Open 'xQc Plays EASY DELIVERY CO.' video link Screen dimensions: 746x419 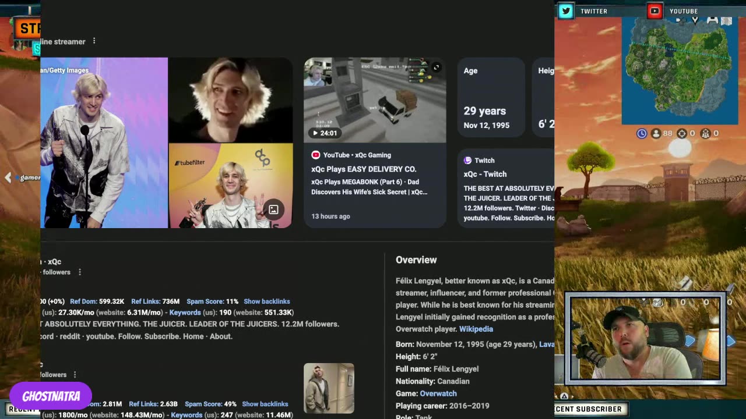tap(364, 169)
